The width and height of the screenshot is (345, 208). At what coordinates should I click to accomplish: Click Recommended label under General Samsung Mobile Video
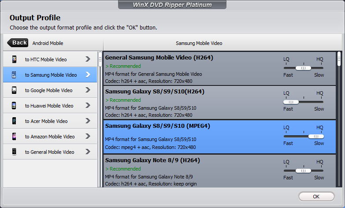pyautogui.click(x=123, y=66)
